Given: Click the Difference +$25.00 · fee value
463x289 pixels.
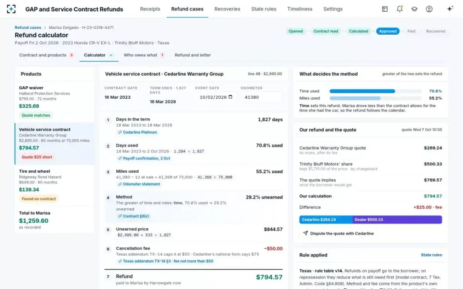Looking at the screenshot, I should pyautogui.click(x=428, y=207).
